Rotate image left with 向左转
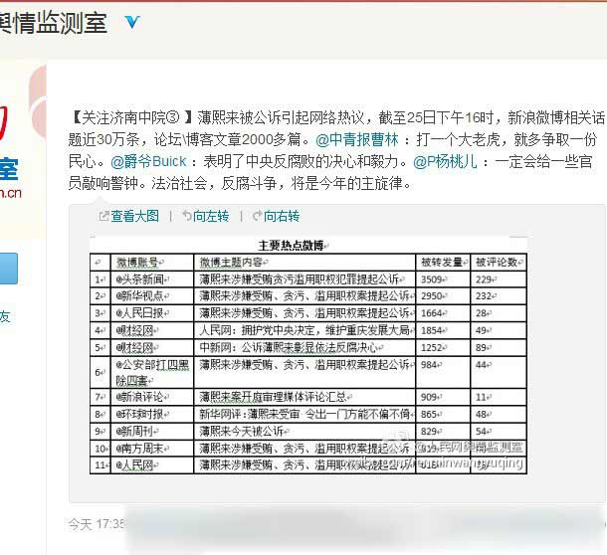Viewport: 607px width, 555px height. [211, 216]
